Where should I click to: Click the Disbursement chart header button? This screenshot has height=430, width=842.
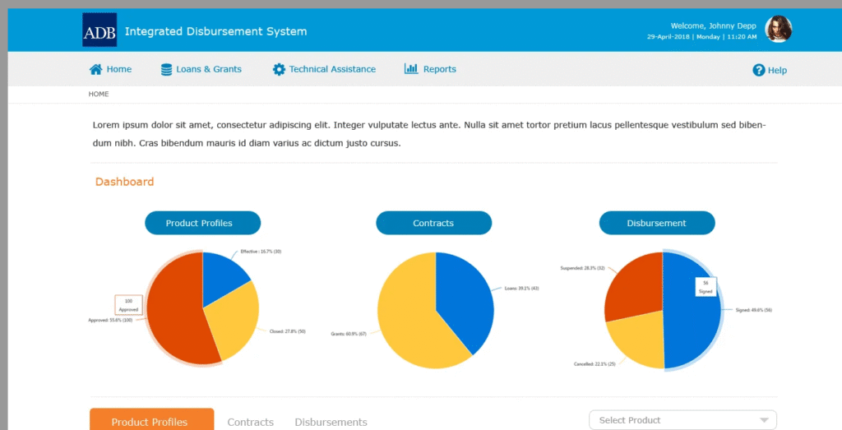(656, 223)
